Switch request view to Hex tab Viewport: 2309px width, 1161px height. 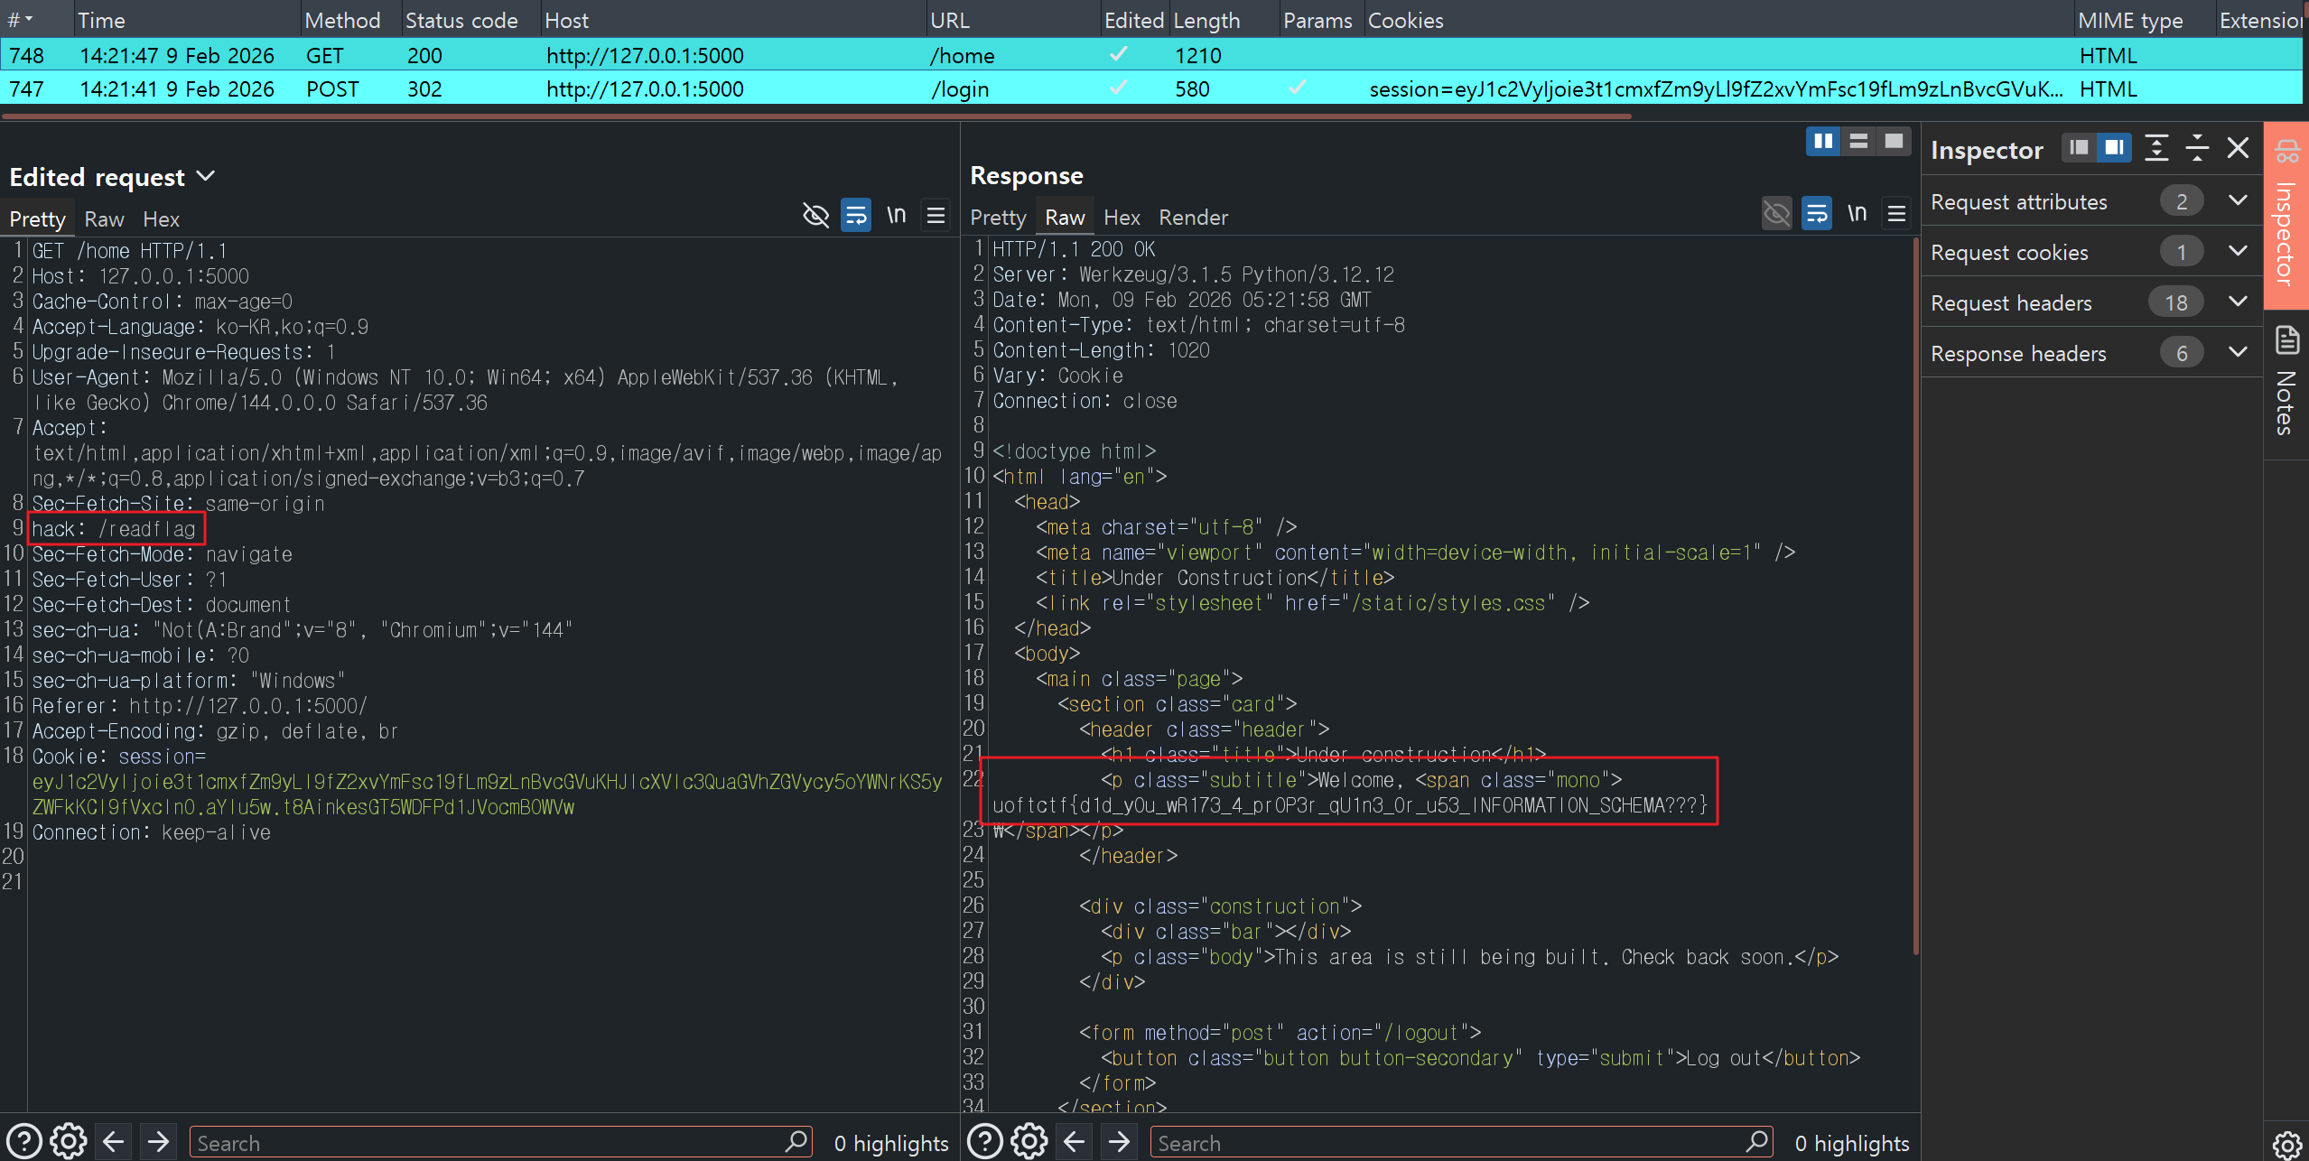(161, 219)
